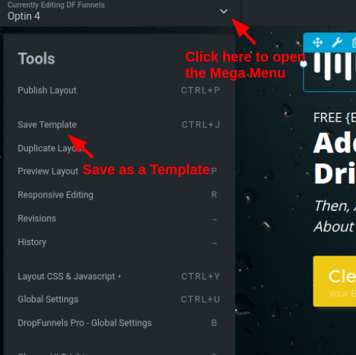Viewport: 356px width, 355px height.
Task: Select Publish Layout
Action: [119, 90]
